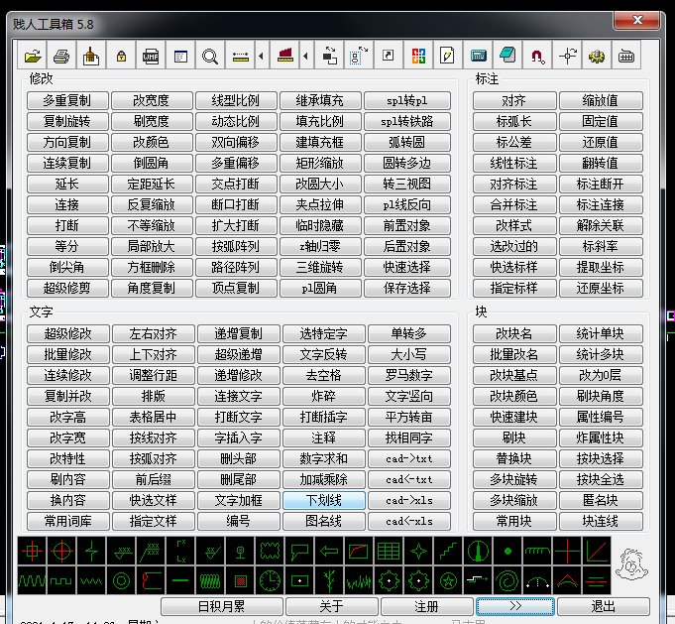
Task: Expand the dialog with the >> button
Action: (x=515, y=606)
